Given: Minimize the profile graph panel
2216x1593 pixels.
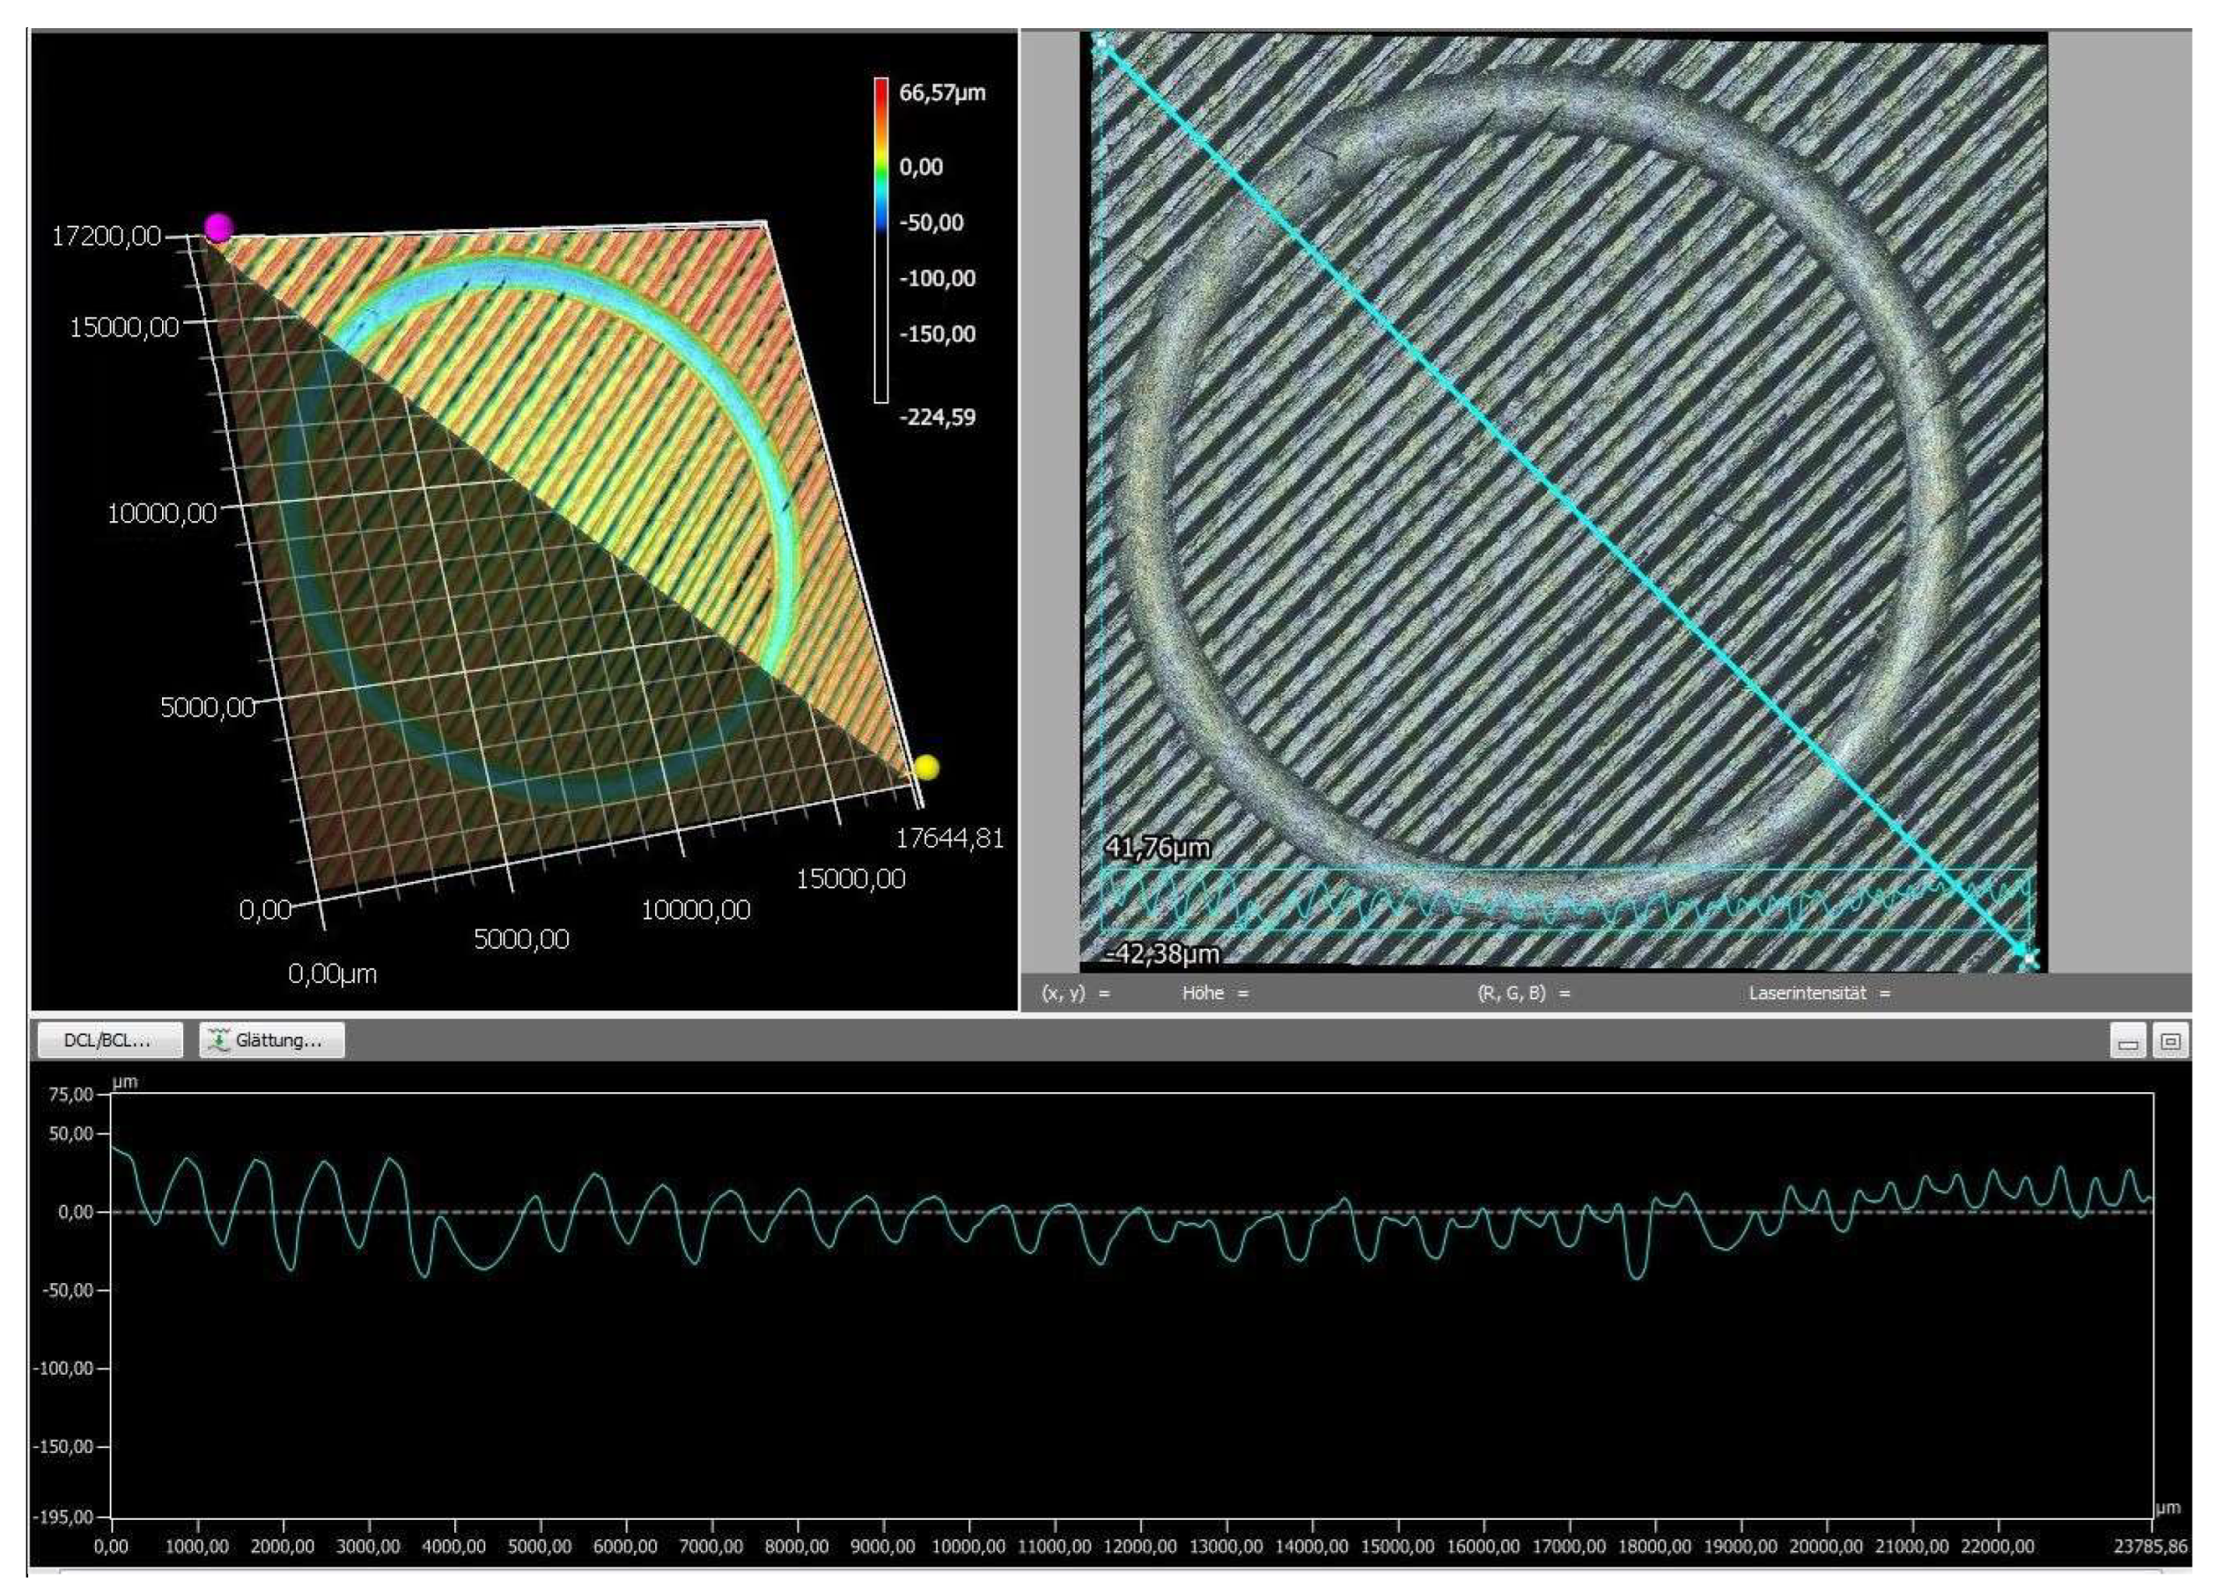Looking at the screenshot, I should tap(2127, 1042).
